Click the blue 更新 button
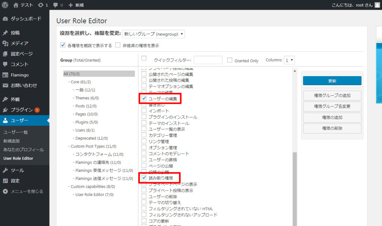This screenshot has width=382, height=226. point(332,81)
